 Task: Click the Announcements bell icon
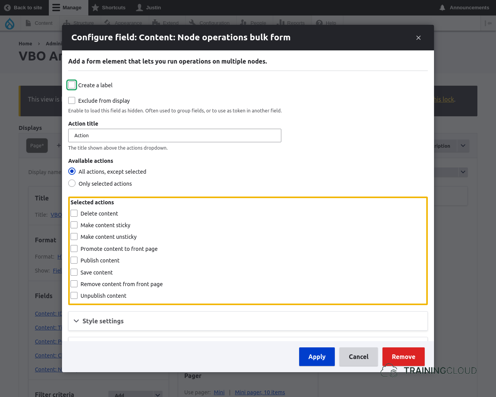(x=442, y=7)
